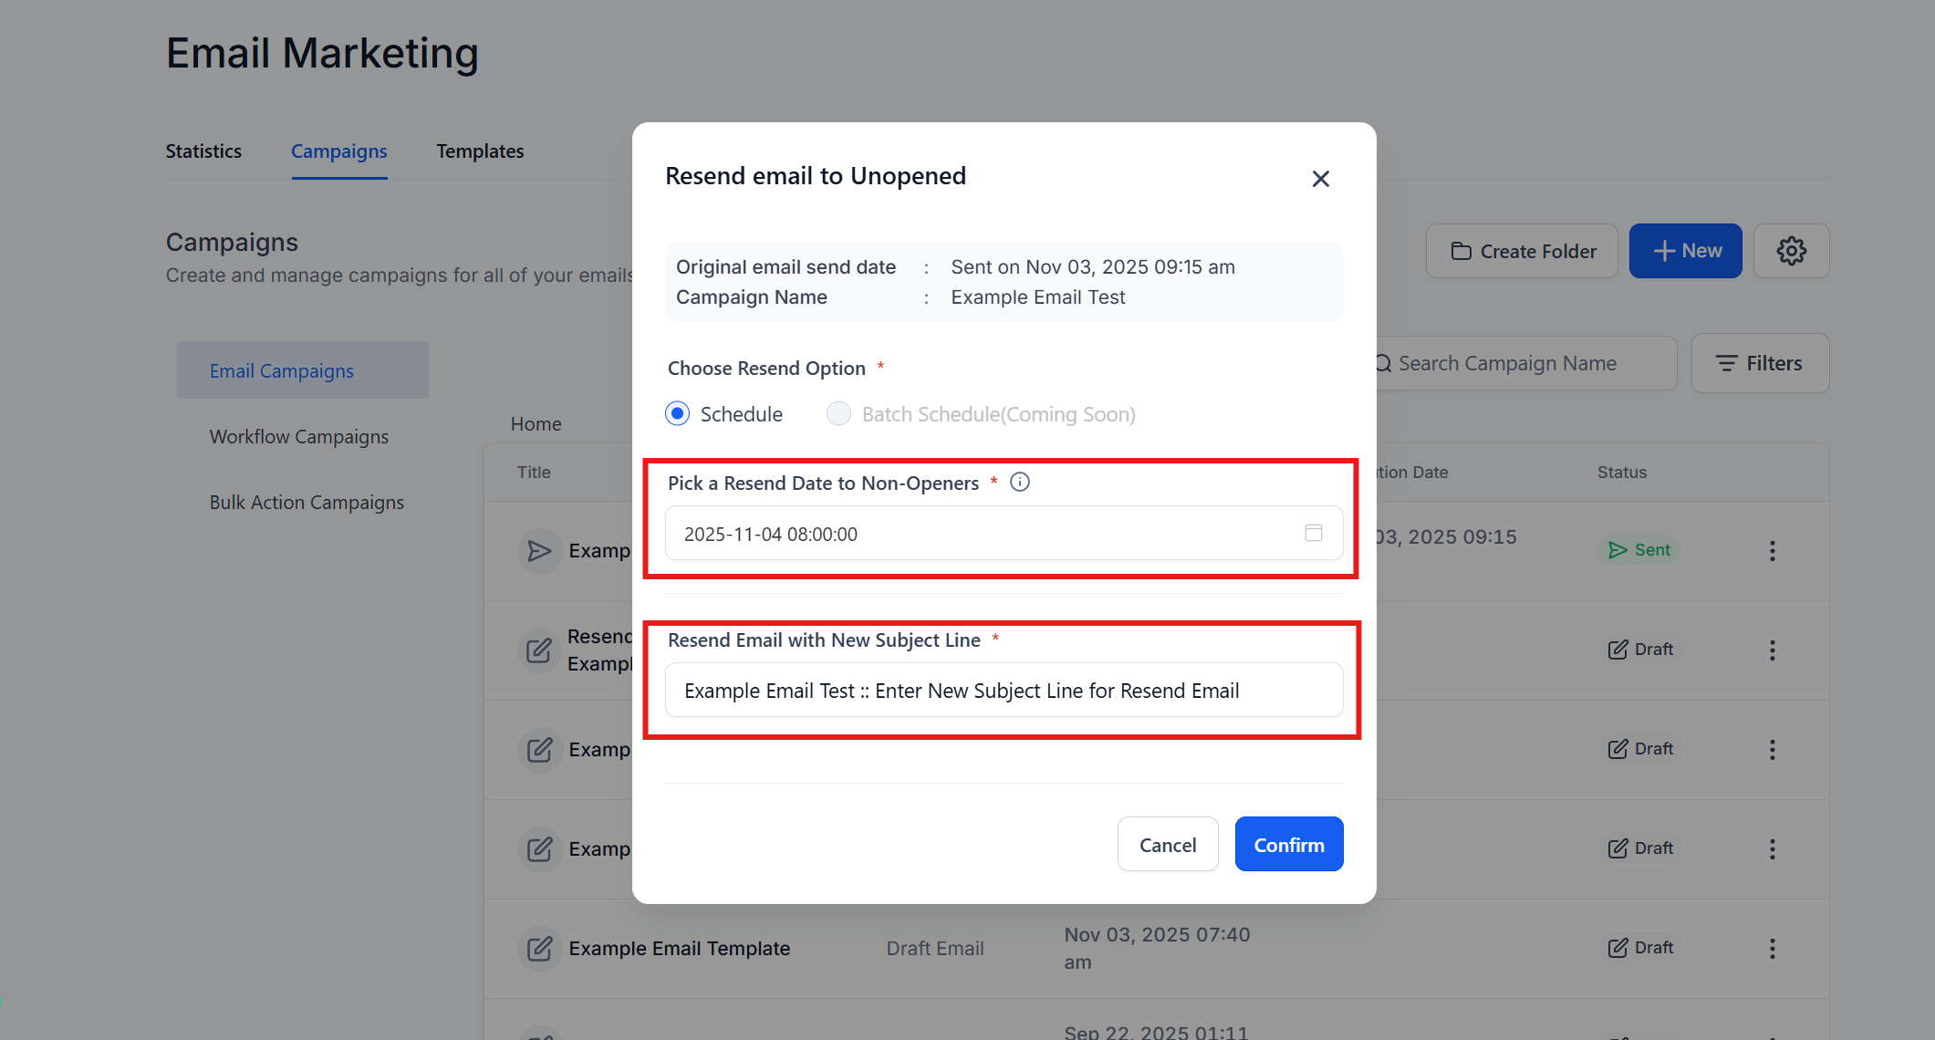Switch to the Templates tab

coord(480,151)
